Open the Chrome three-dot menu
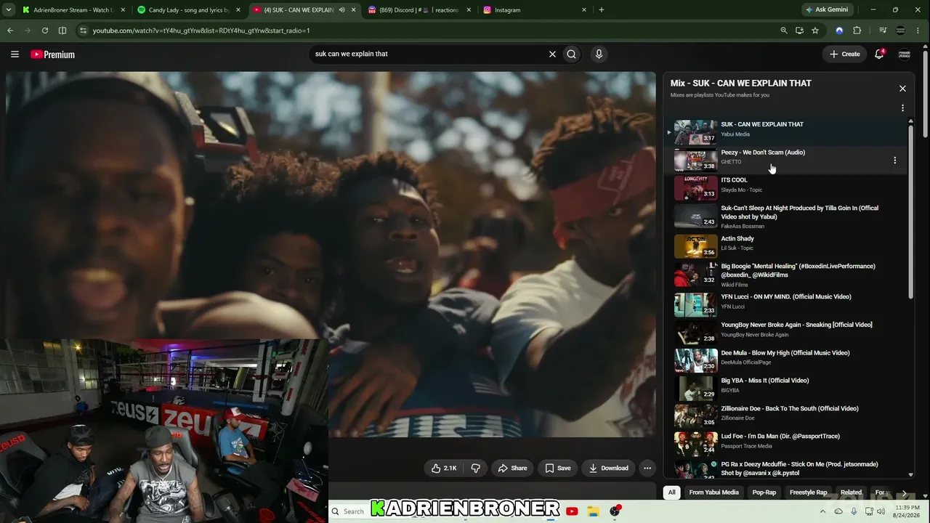This screenshot has width=930, height=523. coord(919,31)
